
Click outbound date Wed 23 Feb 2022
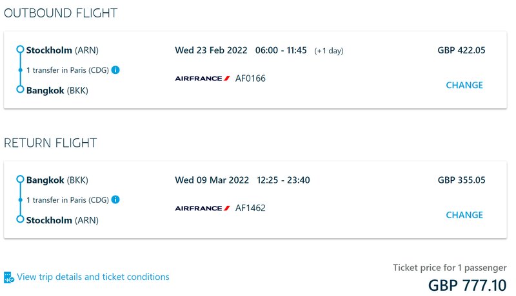211,50
